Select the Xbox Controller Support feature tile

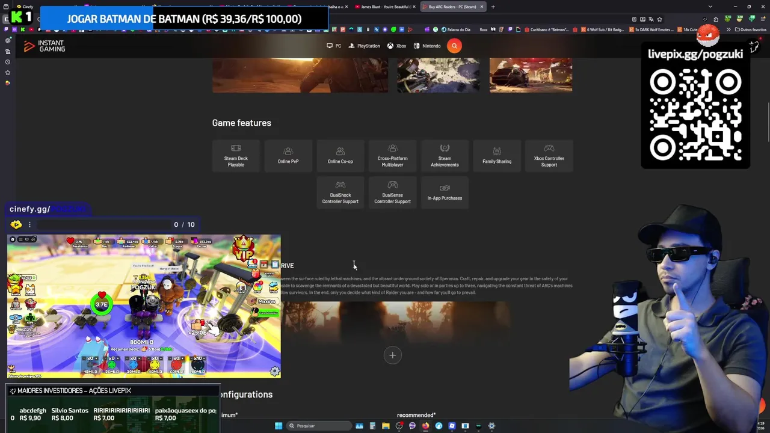tap(549, 156)
